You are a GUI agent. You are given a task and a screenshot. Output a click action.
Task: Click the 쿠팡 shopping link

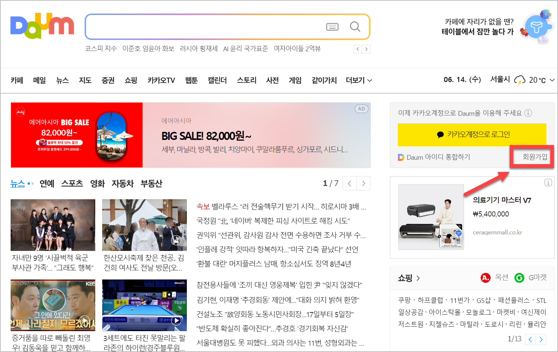(x=404, y=300)
